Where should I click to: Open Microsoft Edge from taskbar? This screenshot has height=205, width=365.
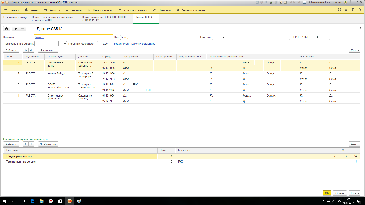pos(32,201)
